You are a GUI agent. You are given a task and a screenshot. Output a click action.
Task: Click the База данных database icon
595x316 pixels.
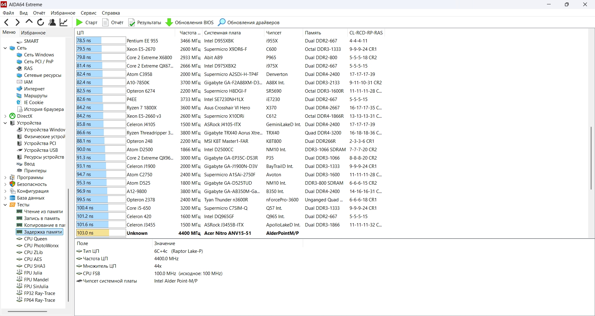pos(12,198)
